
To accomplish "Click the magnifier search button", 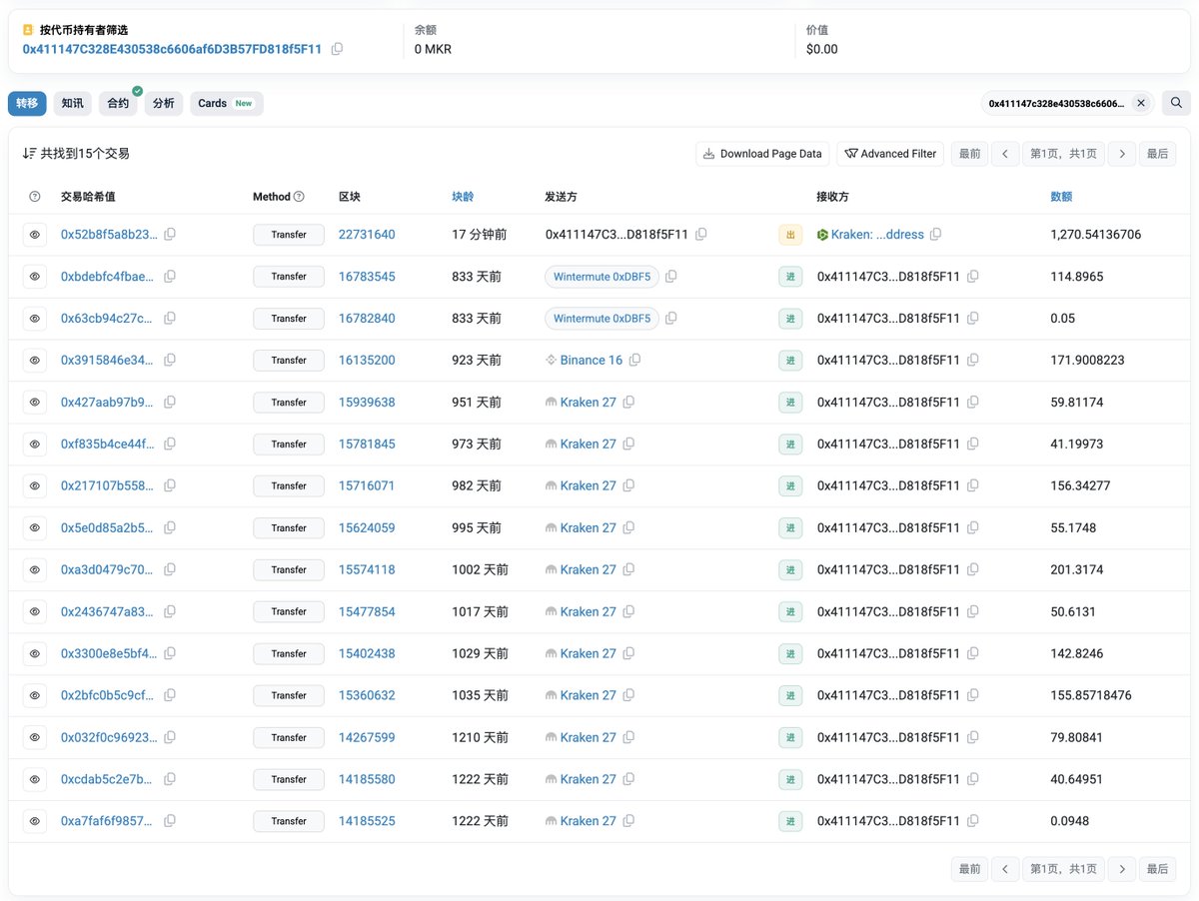I will click(x=1176, y=103).
